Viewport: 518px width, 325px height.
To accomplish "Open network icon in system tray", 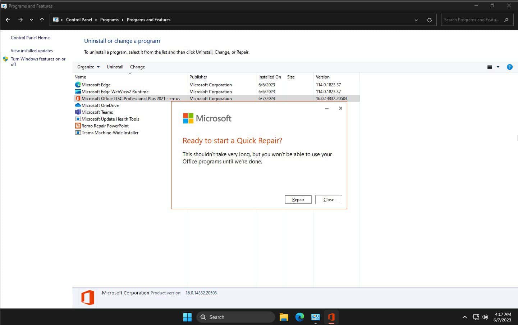I will click(x=476, y=317).
